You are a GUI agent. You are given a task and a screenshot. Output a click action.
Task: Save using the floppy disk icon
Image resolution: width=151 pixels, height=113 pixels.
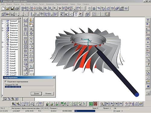pyautogui.click(x=12, y=8)
